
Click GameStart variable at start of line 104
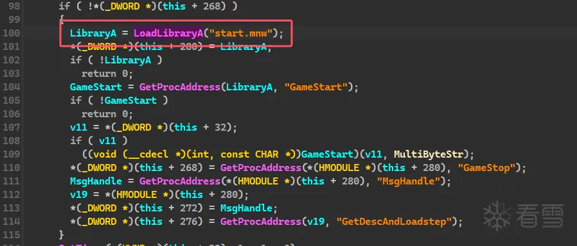(96, 87)
